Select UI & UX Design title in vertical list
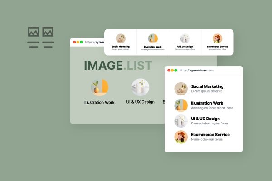 click(206, 119)
